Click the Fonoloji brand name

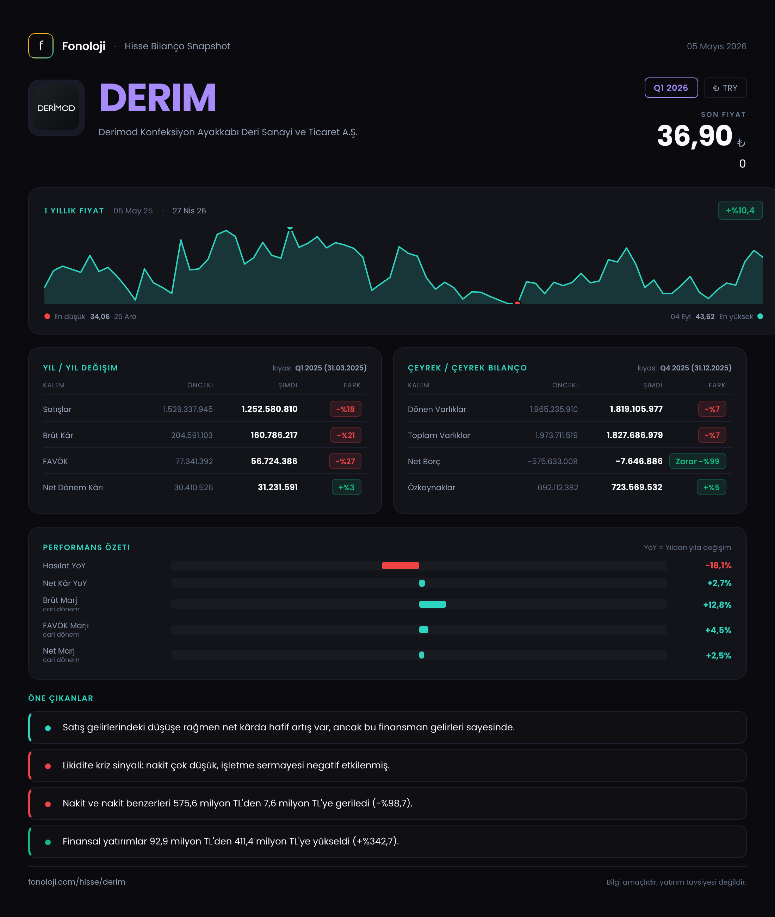83,46
